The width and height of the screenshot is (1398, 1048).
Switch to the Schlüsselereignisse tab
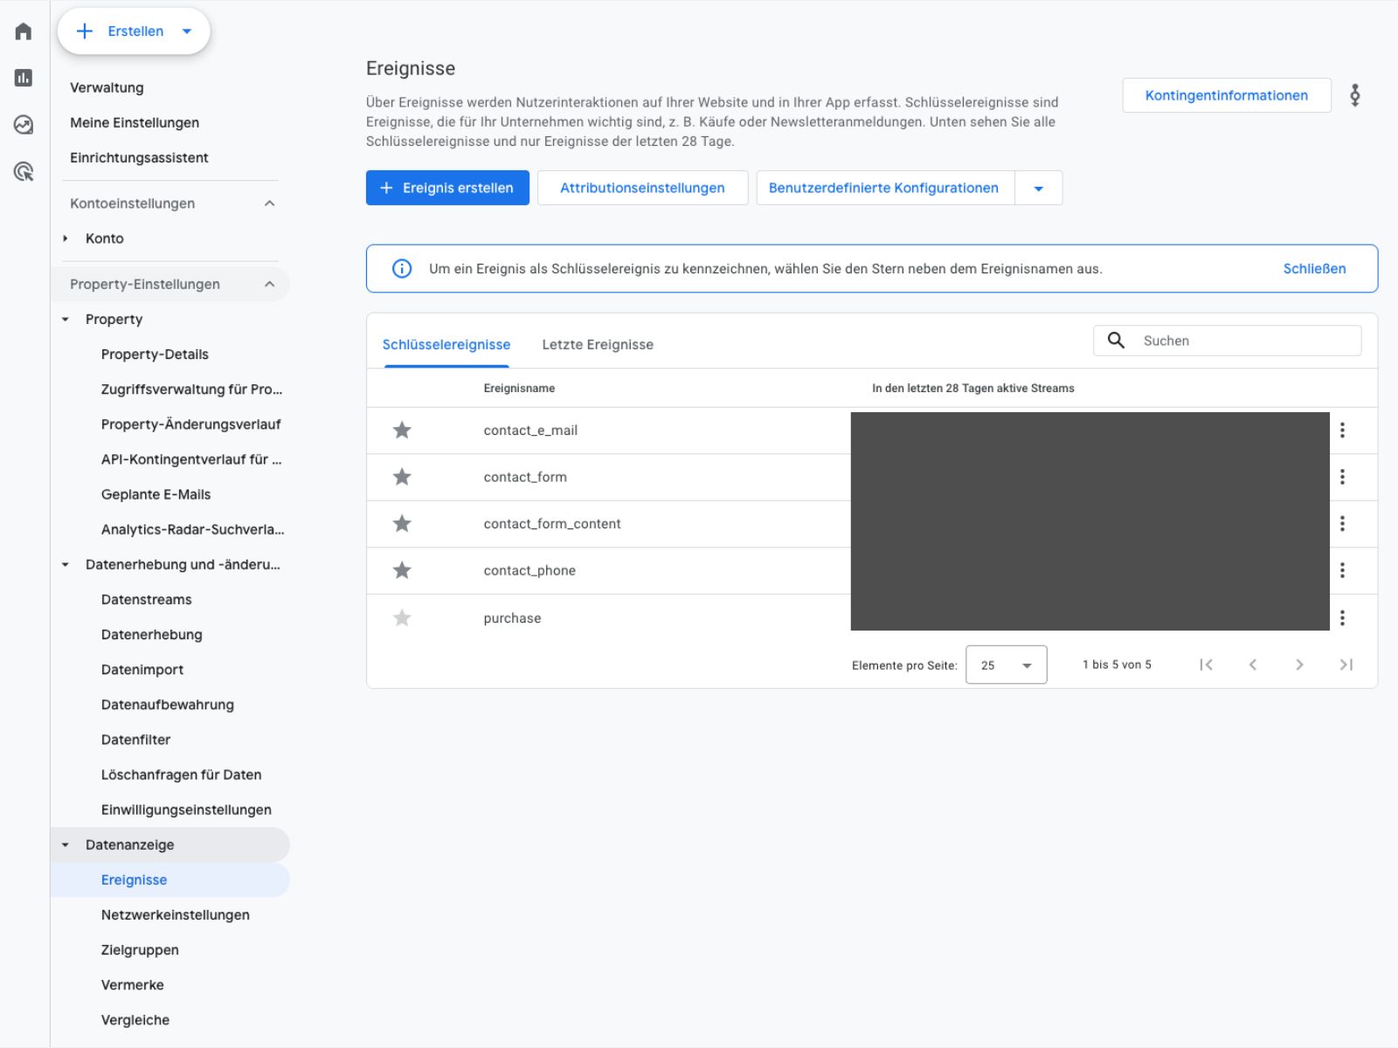click(x=446, y=345)
